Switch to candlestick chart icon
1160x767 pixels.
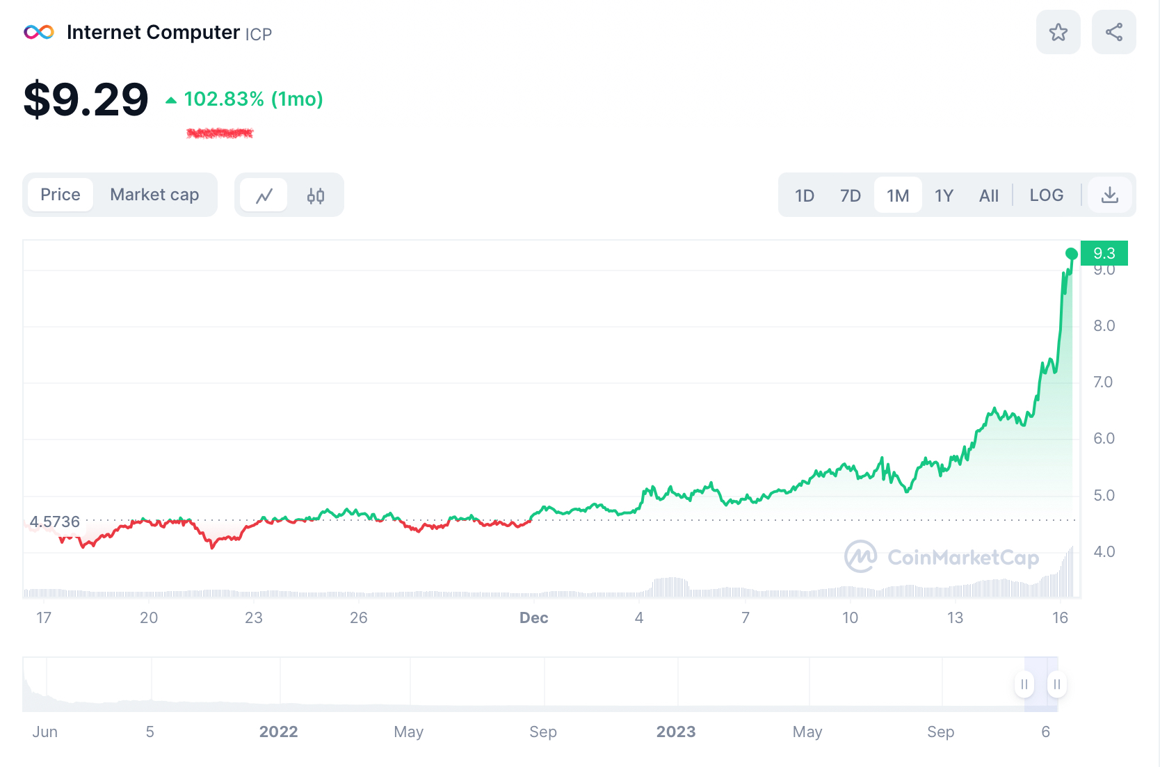[x=316, y=195]
